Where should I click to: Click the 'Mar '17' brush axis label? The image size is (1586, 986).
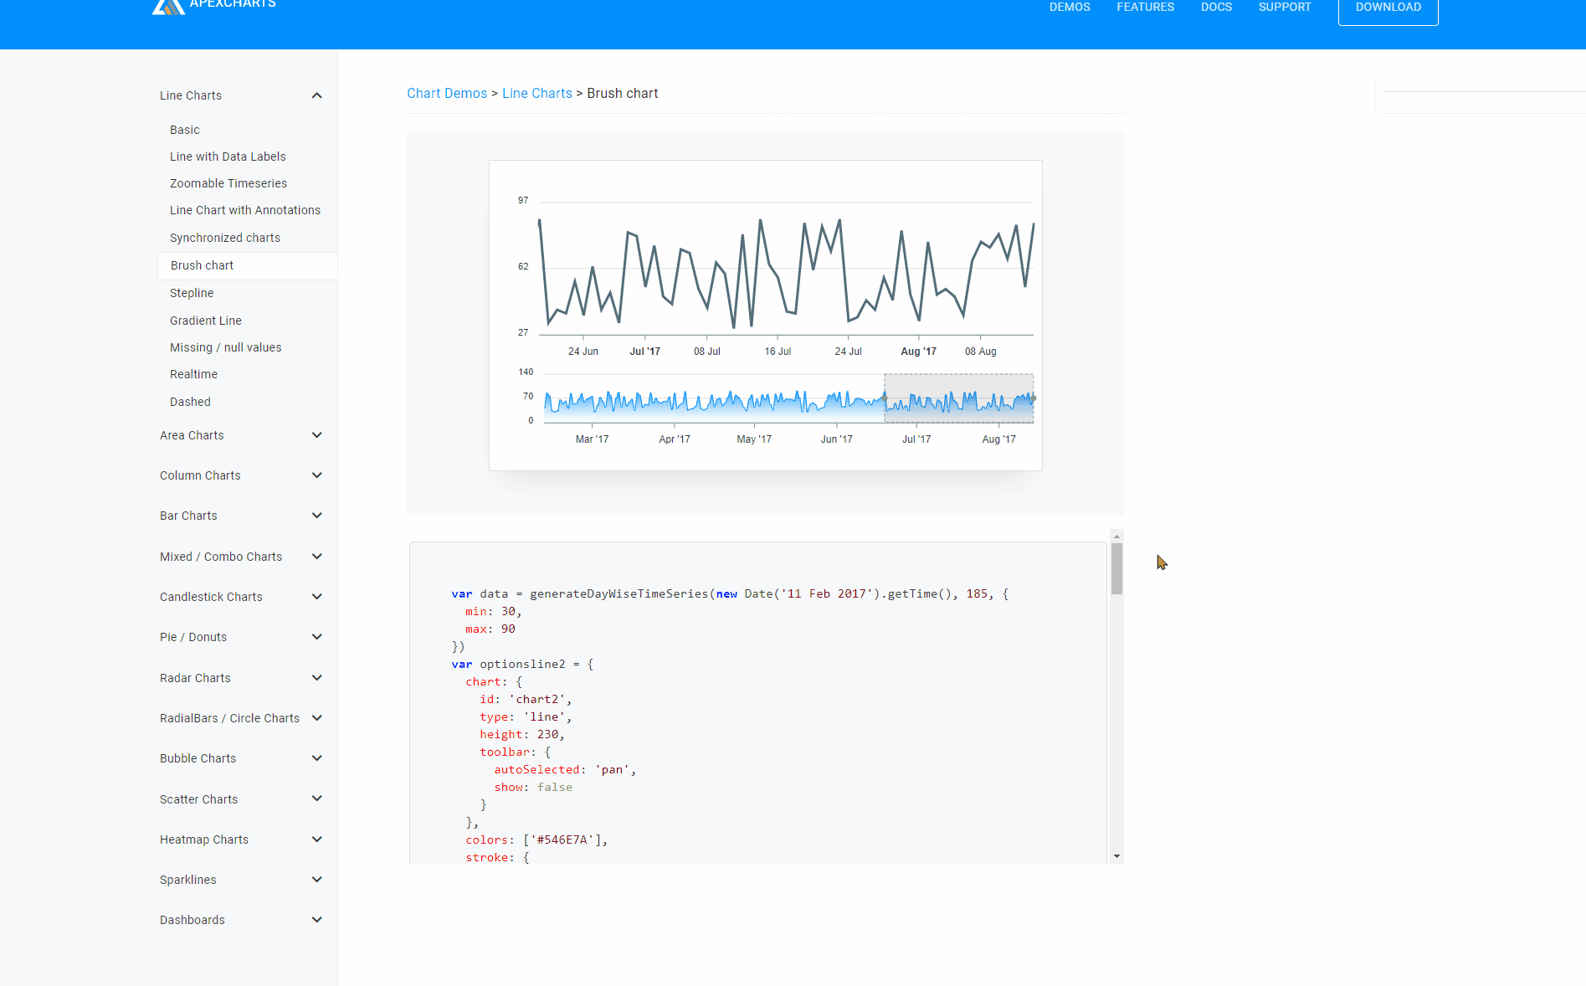pyautogui.click(x=592, y=439)
